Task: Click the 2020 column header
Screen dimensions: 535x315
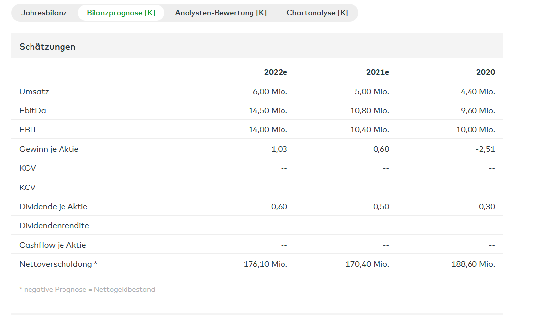Action: (485, 72)
